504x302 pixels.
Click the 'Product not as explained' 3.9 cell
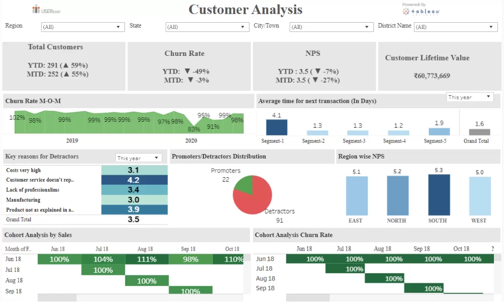(x=135, y=209)
